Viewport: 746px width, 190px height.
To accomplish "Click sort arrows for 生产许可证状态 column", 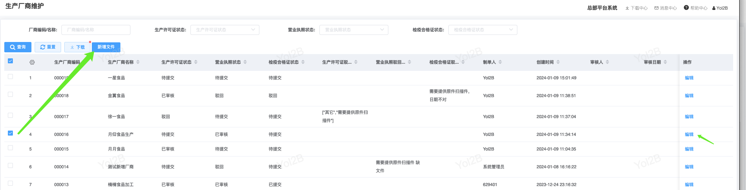I will 196,62.
